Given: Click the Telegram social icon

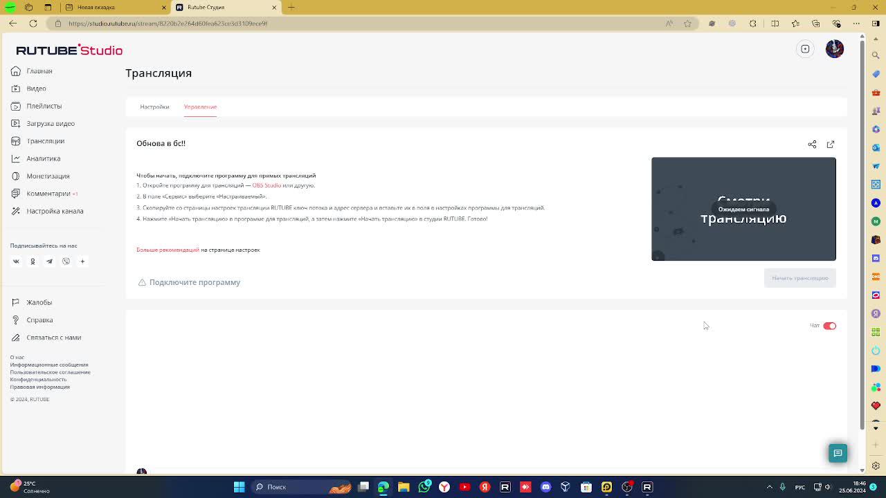Looking at the screenshot, I should click(49, 261).
